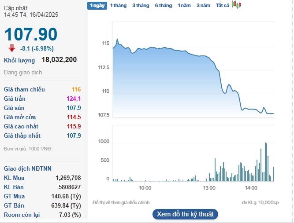
Task: Switch chart to "1 năm" view
Action: pos(184,5)
